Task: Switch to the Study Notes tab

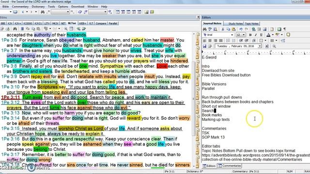Action: coord(235,24)
